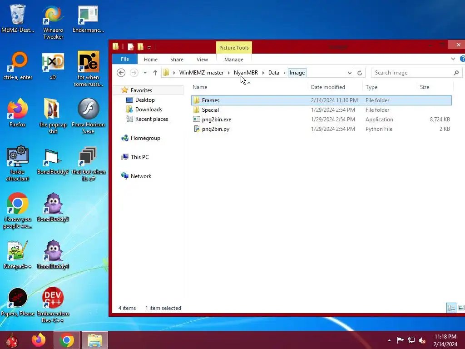Select the Chrome 'i know you people' desktop icon
Viewport: 465px width, 349px height.
pos(18,211)
